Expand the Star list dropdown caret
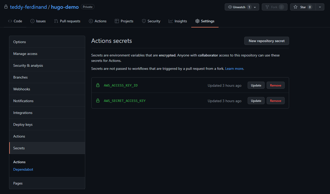Viewport: 330px width, 194px height. pyautogui.click(x=320, y=7)
